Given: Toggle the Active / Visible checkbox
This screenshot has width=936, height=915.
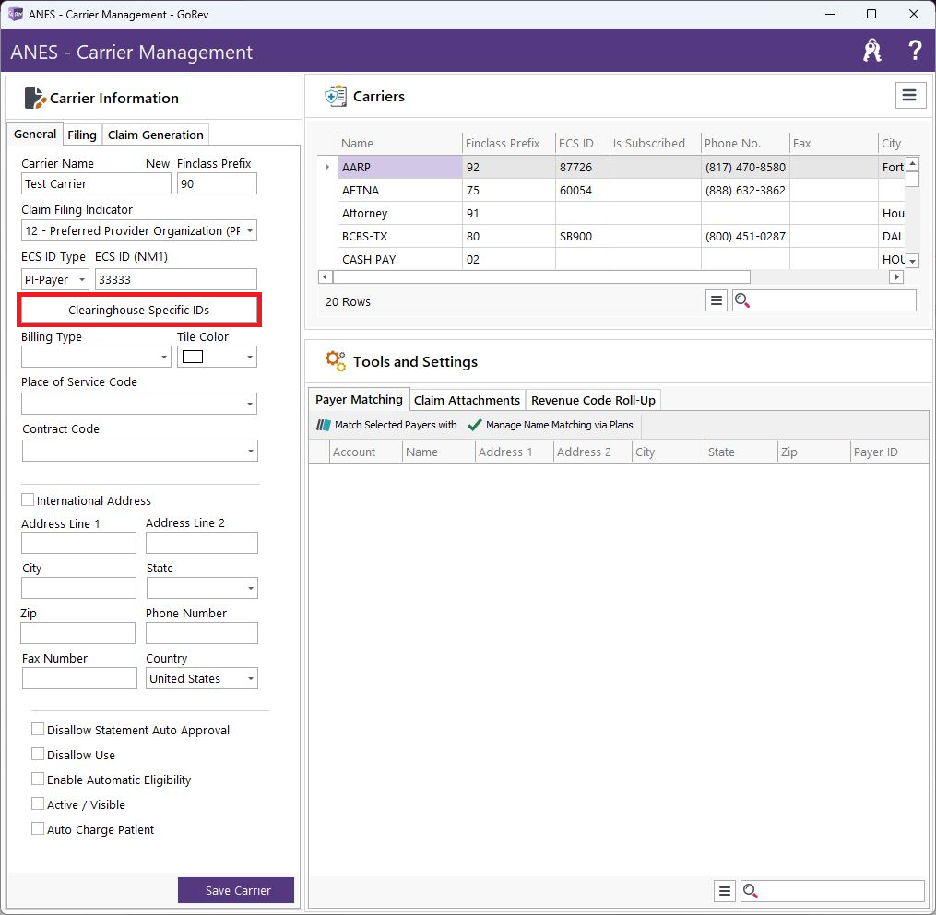Looking at the screenshot, I should click(x=38, y=804).
